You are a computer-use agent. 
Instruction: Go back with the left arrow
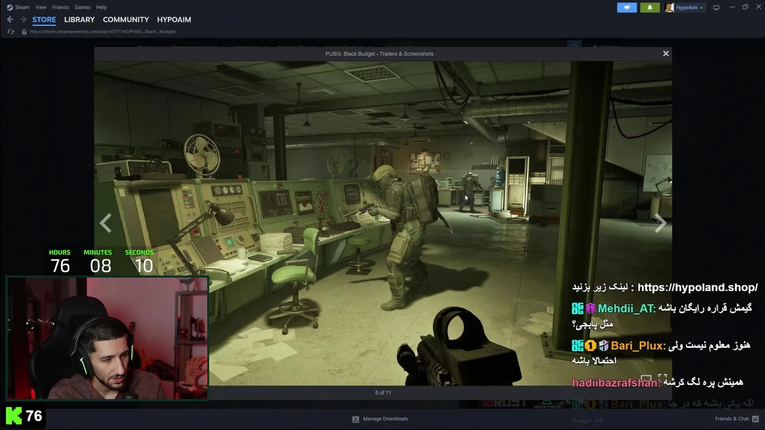point(10,20)
